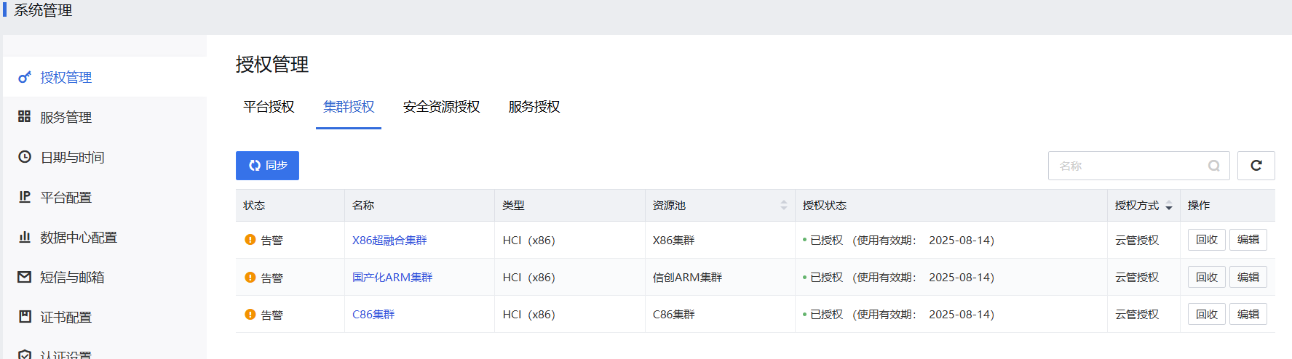Click the warning status icon for X86超融合集群

pos(250,240)
